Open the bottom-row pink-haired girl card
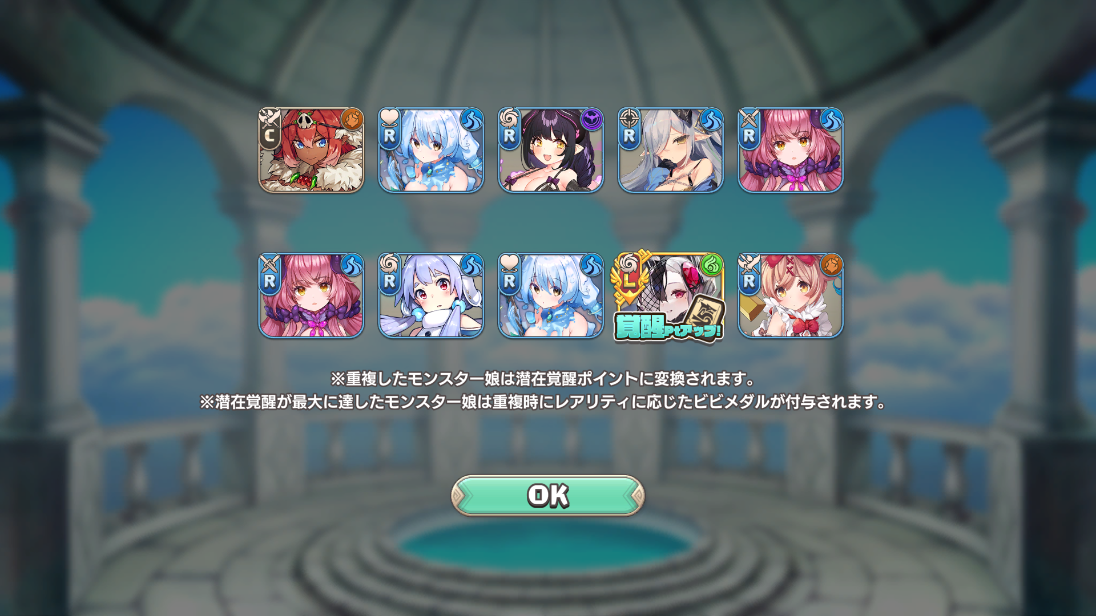 pos(311,295)
